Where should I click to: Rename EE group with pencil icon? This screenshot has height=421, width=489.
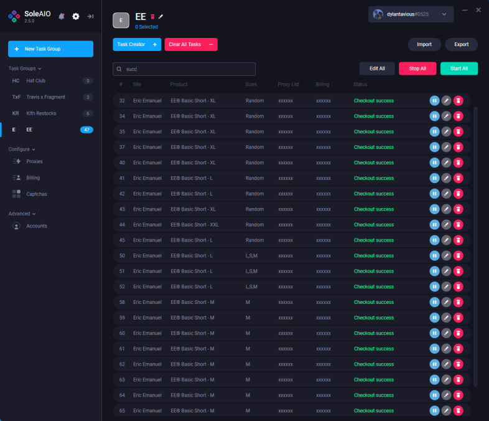tap(161, 17)
